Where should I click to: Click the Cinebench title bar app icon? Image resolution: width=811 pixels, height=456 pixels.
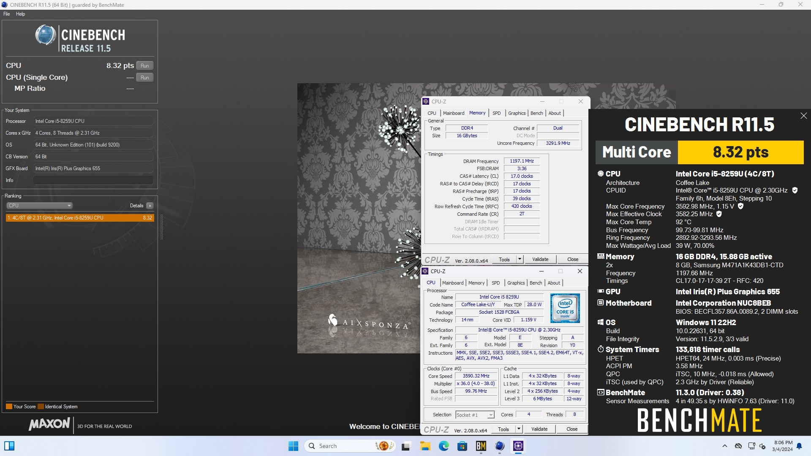(x=5, y=5)
